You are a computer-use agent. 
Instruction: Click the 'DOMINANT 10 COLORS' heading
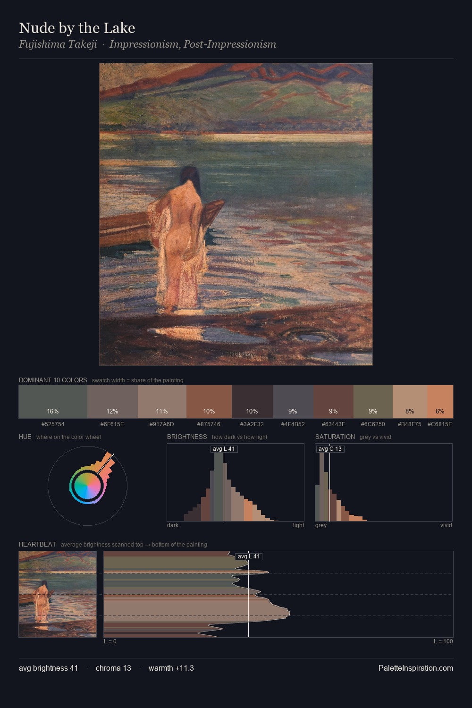[x=53, y=380]
